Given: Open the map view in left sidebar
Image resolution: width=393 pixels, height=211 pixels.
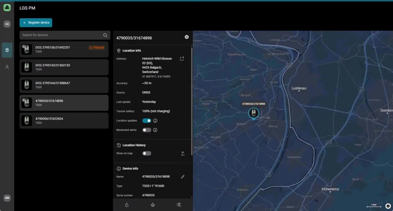Looking at the screenshot, I should pyautogui.click(x=7, y=50).
